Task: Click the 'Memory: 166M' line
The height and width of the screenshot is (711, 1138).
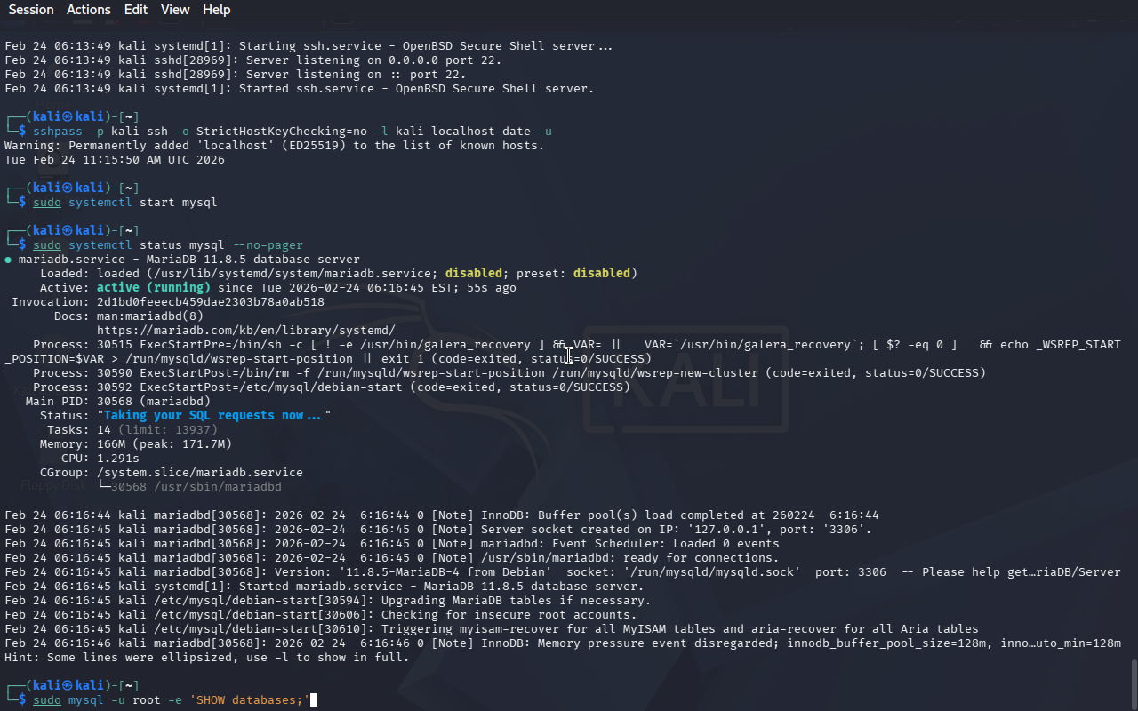Action: [x=135, y=444]
